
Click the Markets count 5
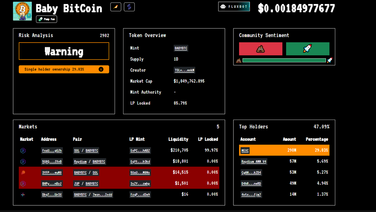click(218, 127)
